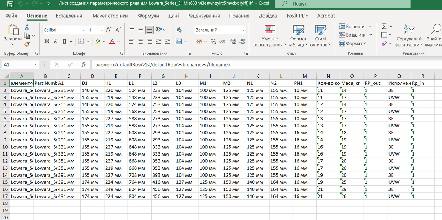This screenshot has height=220, width=442.
Task: Switch to Макет сторінки tab
Action: 110,16
